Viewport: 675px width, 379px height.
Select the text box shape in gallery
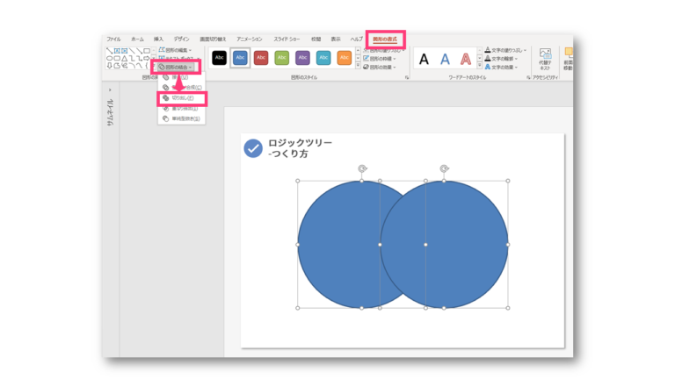click(x=117, y=51)
